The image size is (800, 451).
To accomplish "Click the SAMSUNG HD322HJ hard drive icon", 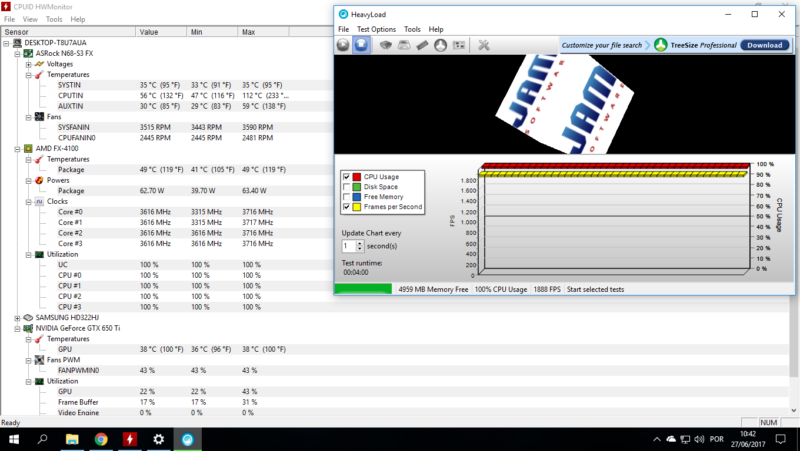I will coord(28,318).
